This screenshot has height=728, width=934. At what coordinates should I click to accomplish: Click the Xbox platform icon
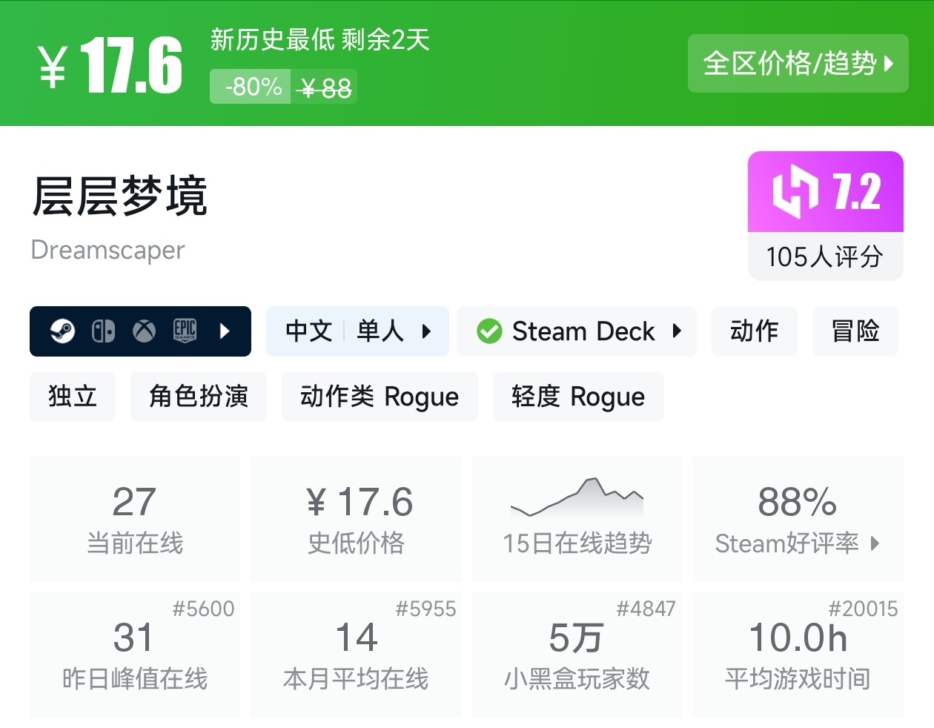pos(145,331)
